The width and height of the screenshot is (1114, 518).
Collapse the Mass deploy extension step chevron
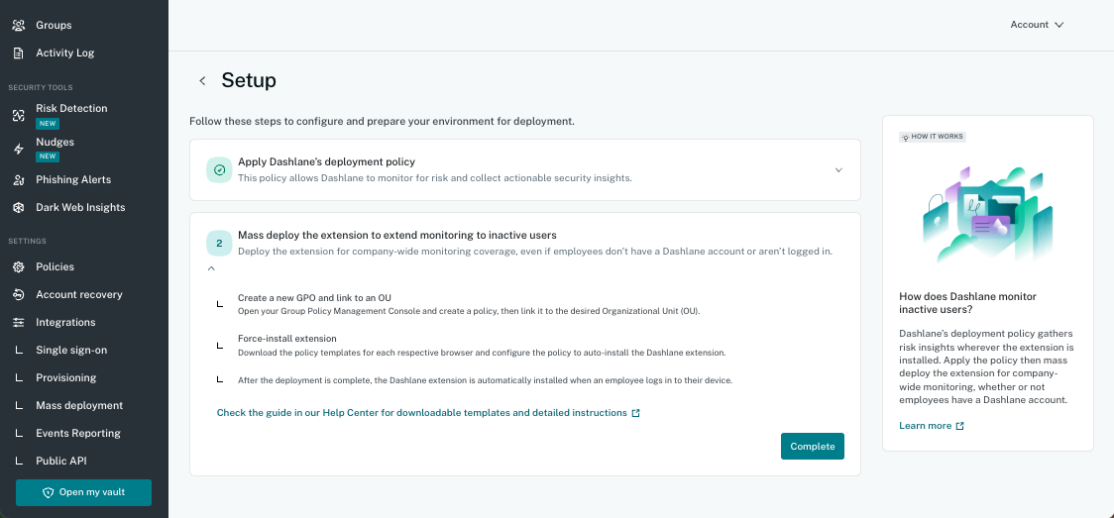click(x=211, y=268)
